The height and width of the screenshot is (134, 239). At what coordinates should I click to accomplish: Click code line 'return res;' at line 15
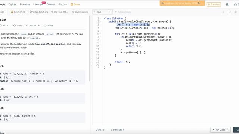click(122, 61)
